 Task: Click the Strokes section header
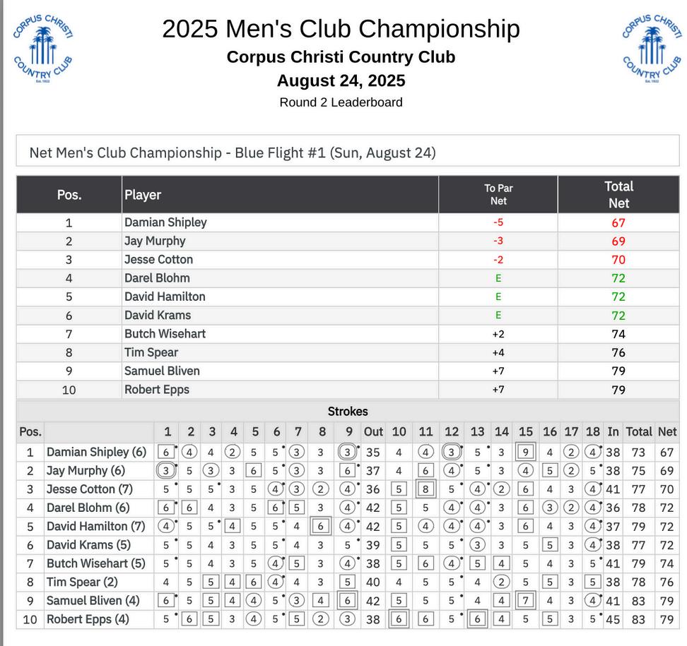tap(348, 412)
